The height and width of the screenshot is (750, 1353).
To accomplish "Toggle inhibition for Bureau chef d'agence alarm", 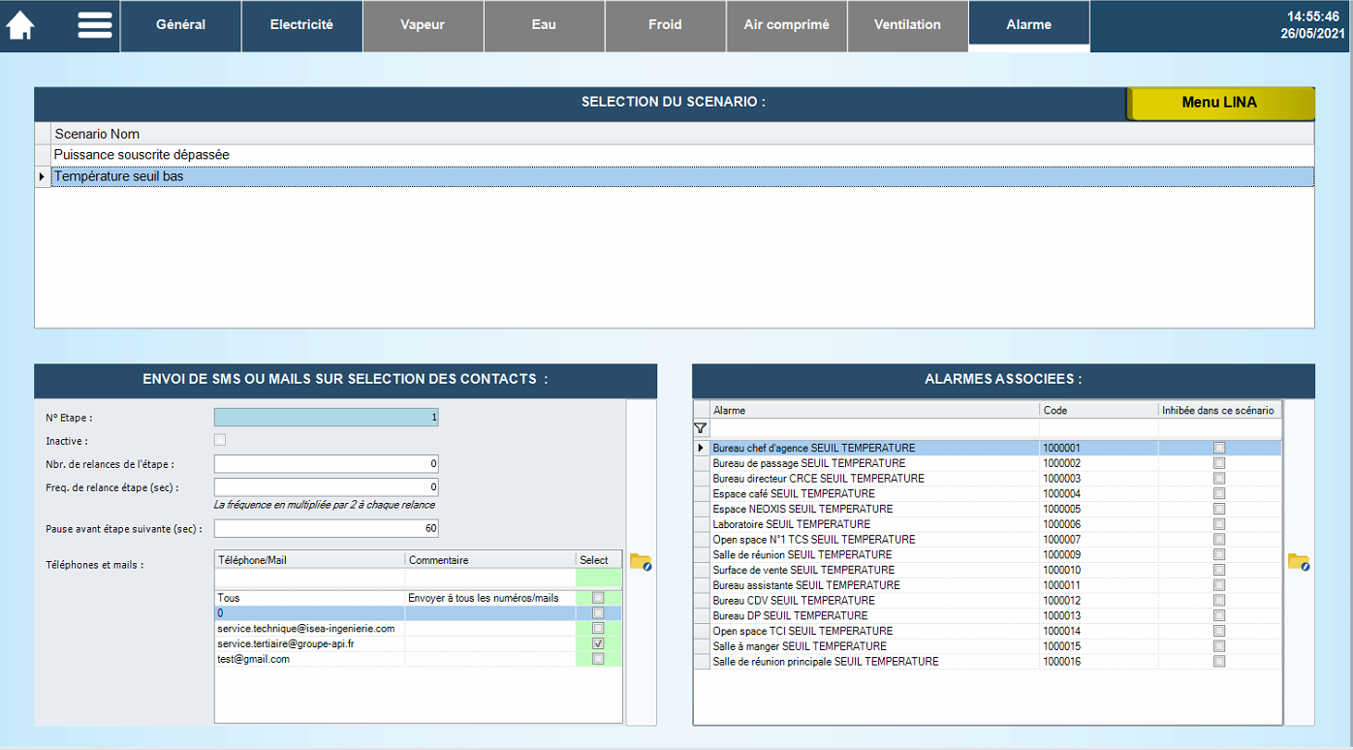I will point(1219,448).
